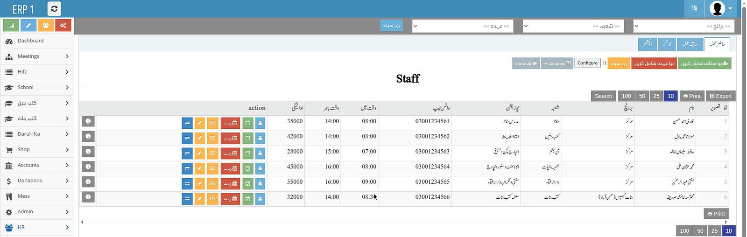
Task: Click the Search button
Action: click(x=604, y=96)
